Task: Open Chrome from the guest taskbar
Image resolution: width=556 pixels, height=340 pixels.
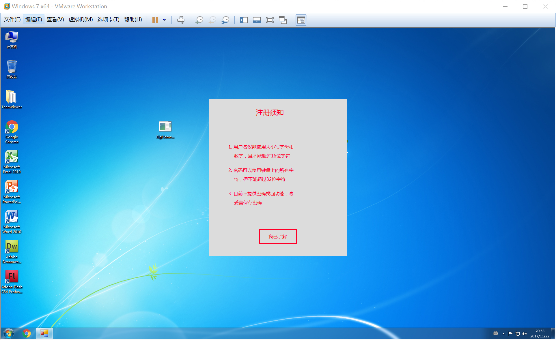Action: 27,334
